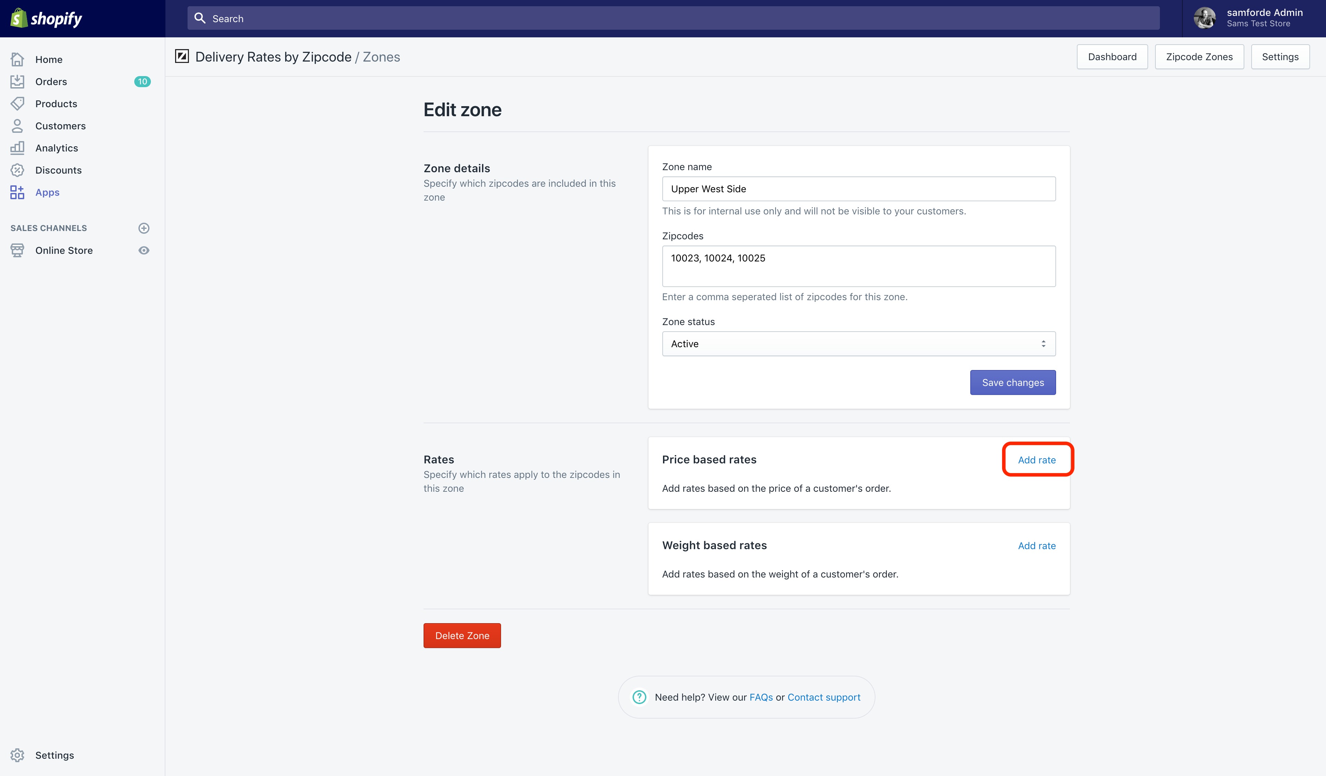Open Customers in sidebar

tap(61, 126)
